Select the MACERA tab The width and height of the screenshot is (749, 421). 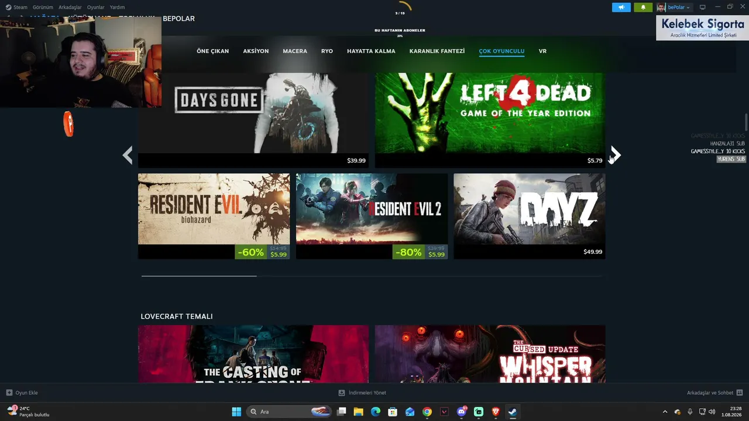pos(295,51)
